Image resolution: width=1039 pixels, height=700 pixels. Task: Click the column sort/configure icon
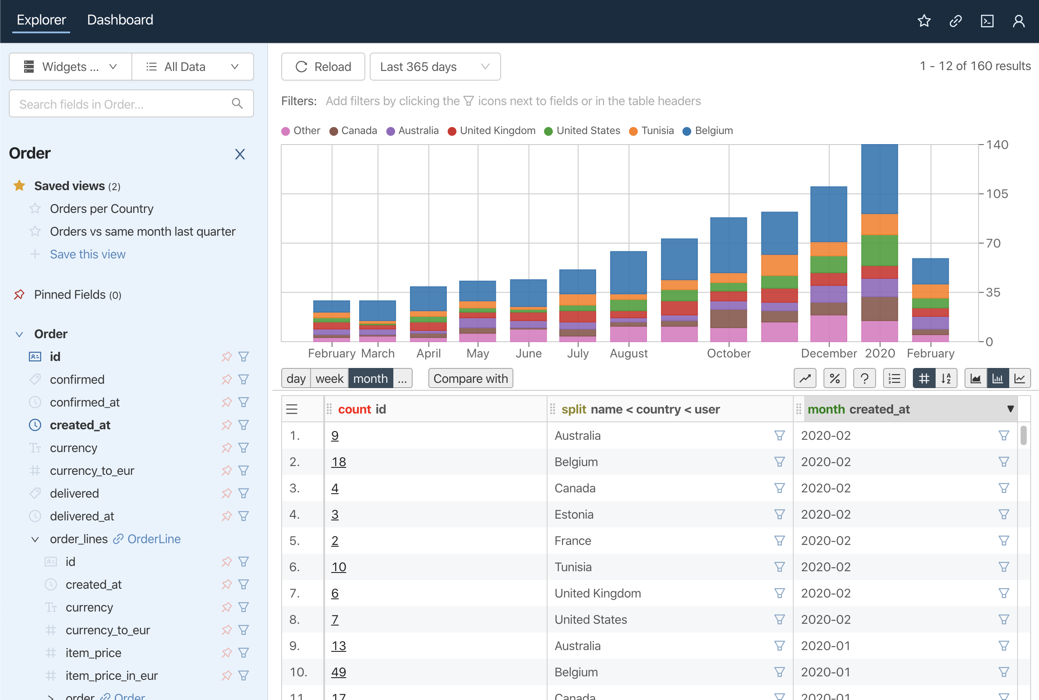coord(946,379)
